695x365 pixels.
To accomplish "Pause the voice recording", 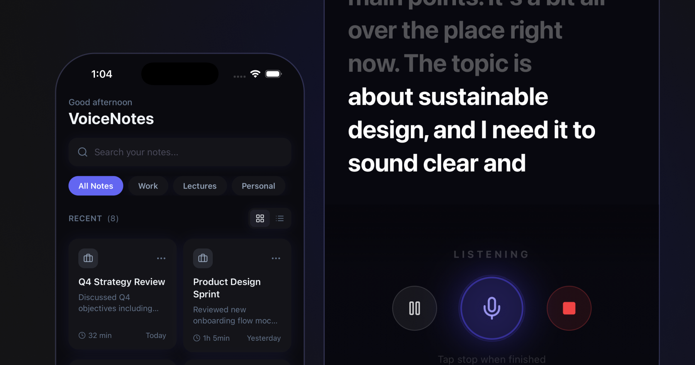I will 414,308.
